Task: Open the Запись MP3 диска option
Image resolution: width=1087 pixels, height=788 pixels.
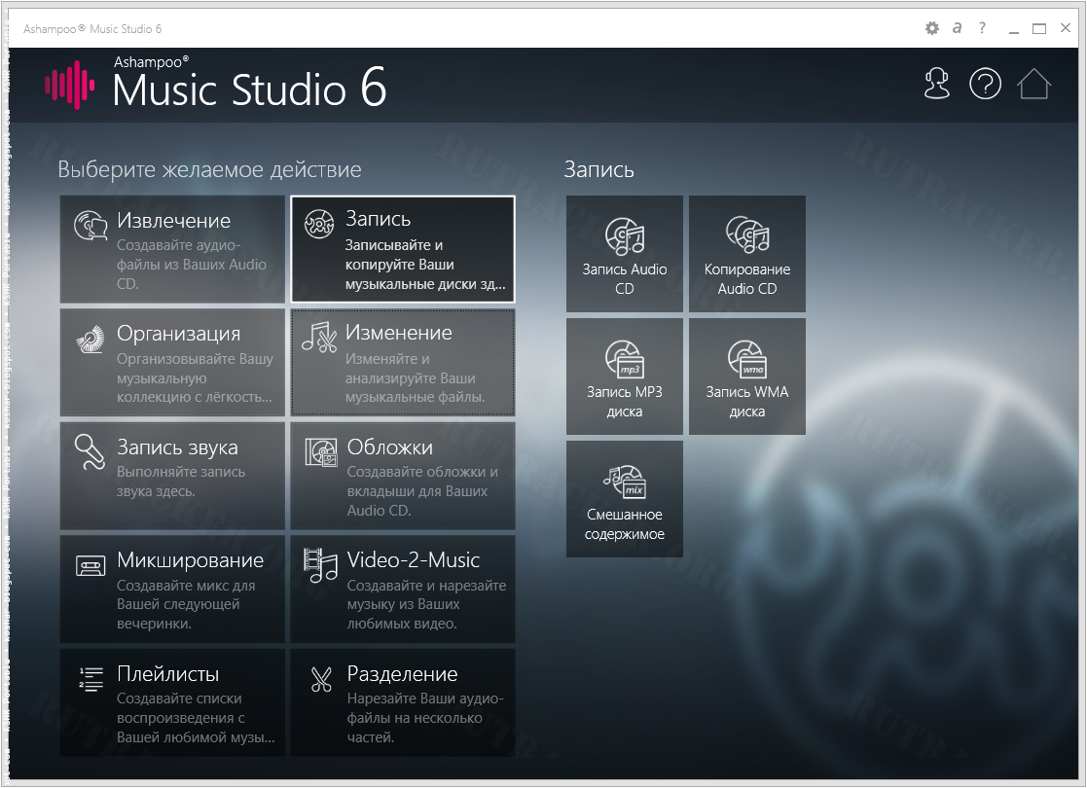Action: tap(624, 376)
